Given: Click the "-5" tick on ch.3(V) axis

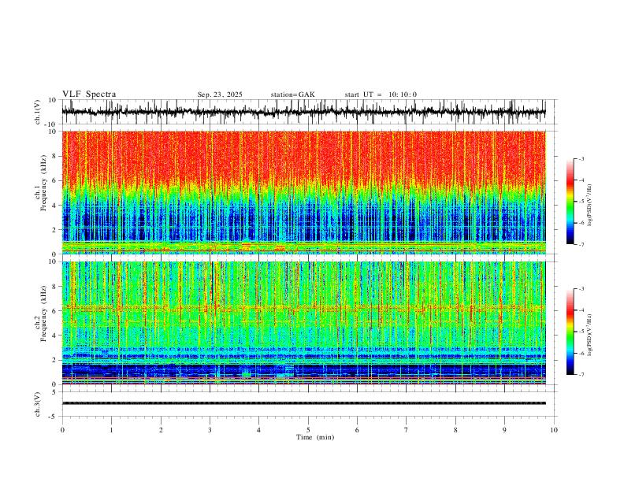Looking at the screenshot, I should (54, 417).
